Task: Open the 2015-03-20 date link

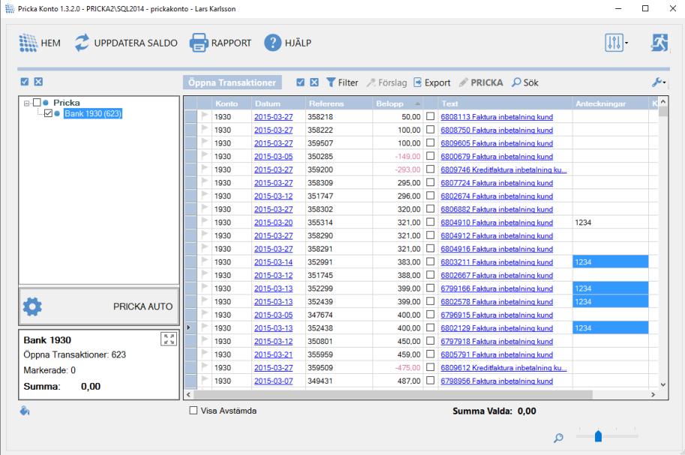Action: [274, 222]
